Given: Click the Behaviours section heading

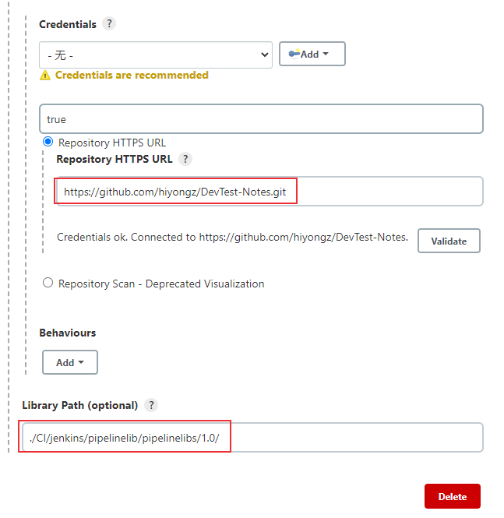Looking at the screenshot, I should pos(67,333).
